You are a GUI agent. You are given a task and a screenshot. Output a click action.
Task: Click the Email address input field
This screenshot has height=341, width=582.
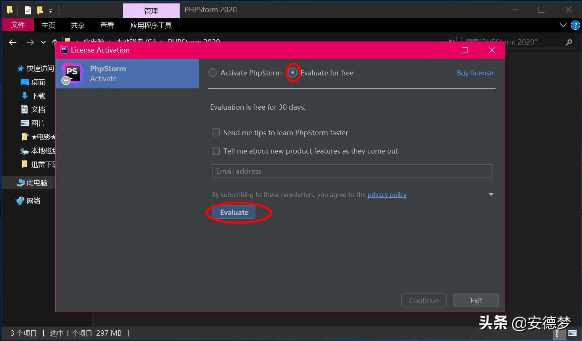coord(352,171)
